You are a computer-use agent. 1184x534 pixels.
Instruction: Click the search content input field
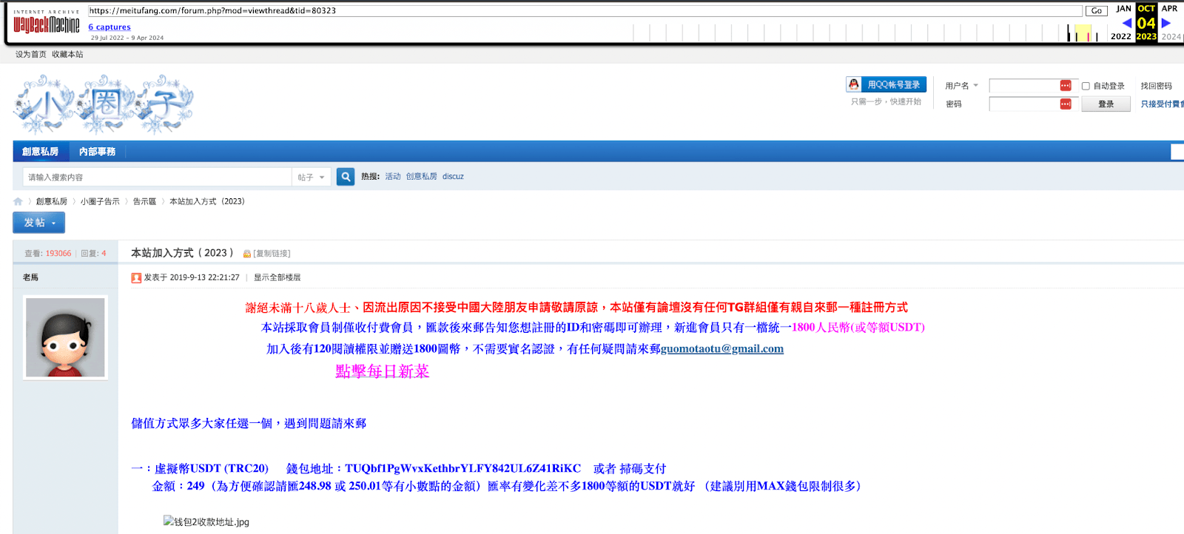(x=158, y=178)
